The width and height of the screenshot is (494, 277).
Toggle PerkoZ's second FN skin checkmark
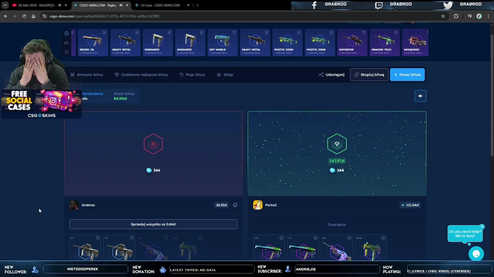pyautogui.click(x=349, y=238)
